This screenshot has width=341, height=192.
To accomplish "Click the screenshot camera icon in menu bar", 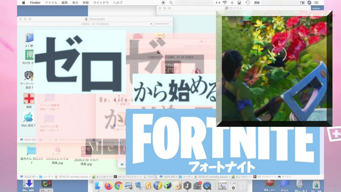I will 302,2.
